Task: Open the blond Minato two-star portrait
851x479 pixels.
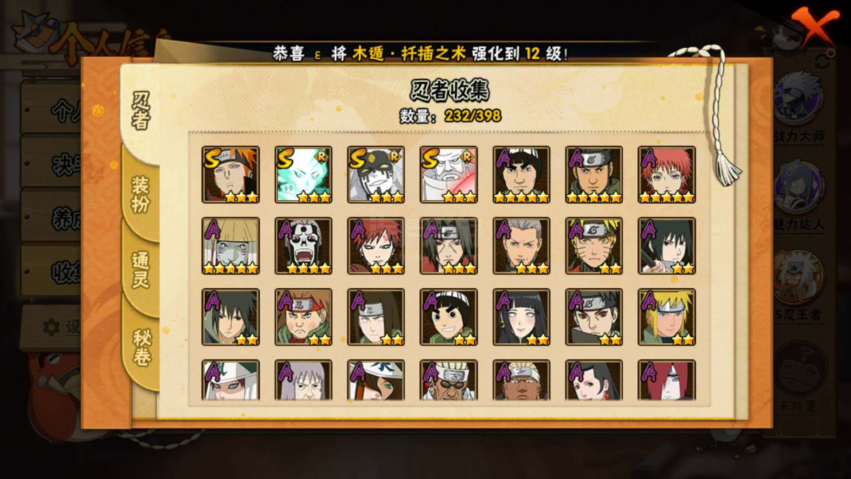Action: 667,317
